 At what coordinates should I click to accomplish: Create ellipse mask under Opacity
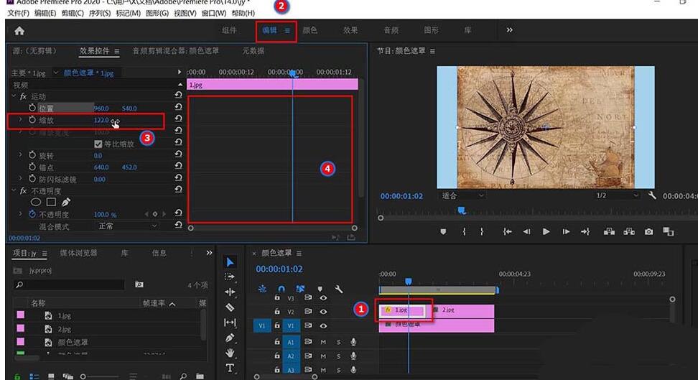36,203
